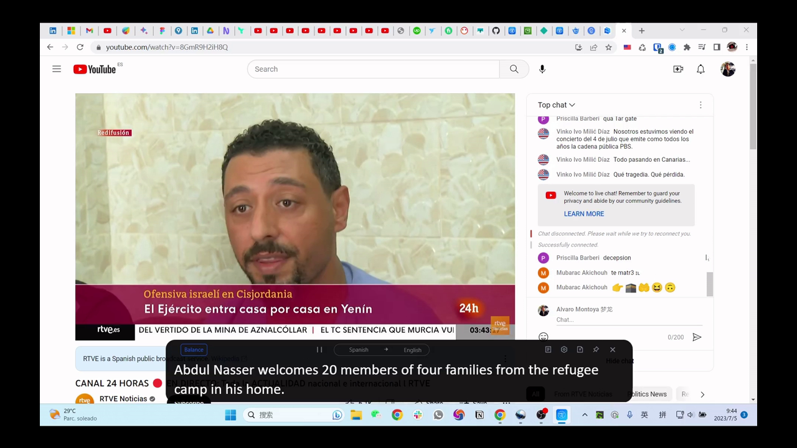The width and height of the screenshot is (797, 448).
Task: Reload the page in Chrome
Action: [80, 47]
